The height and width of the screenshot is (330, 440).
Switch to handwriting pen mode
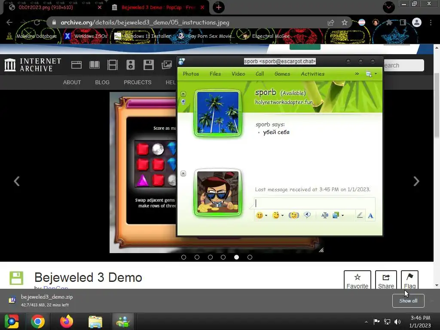(360, 215)
